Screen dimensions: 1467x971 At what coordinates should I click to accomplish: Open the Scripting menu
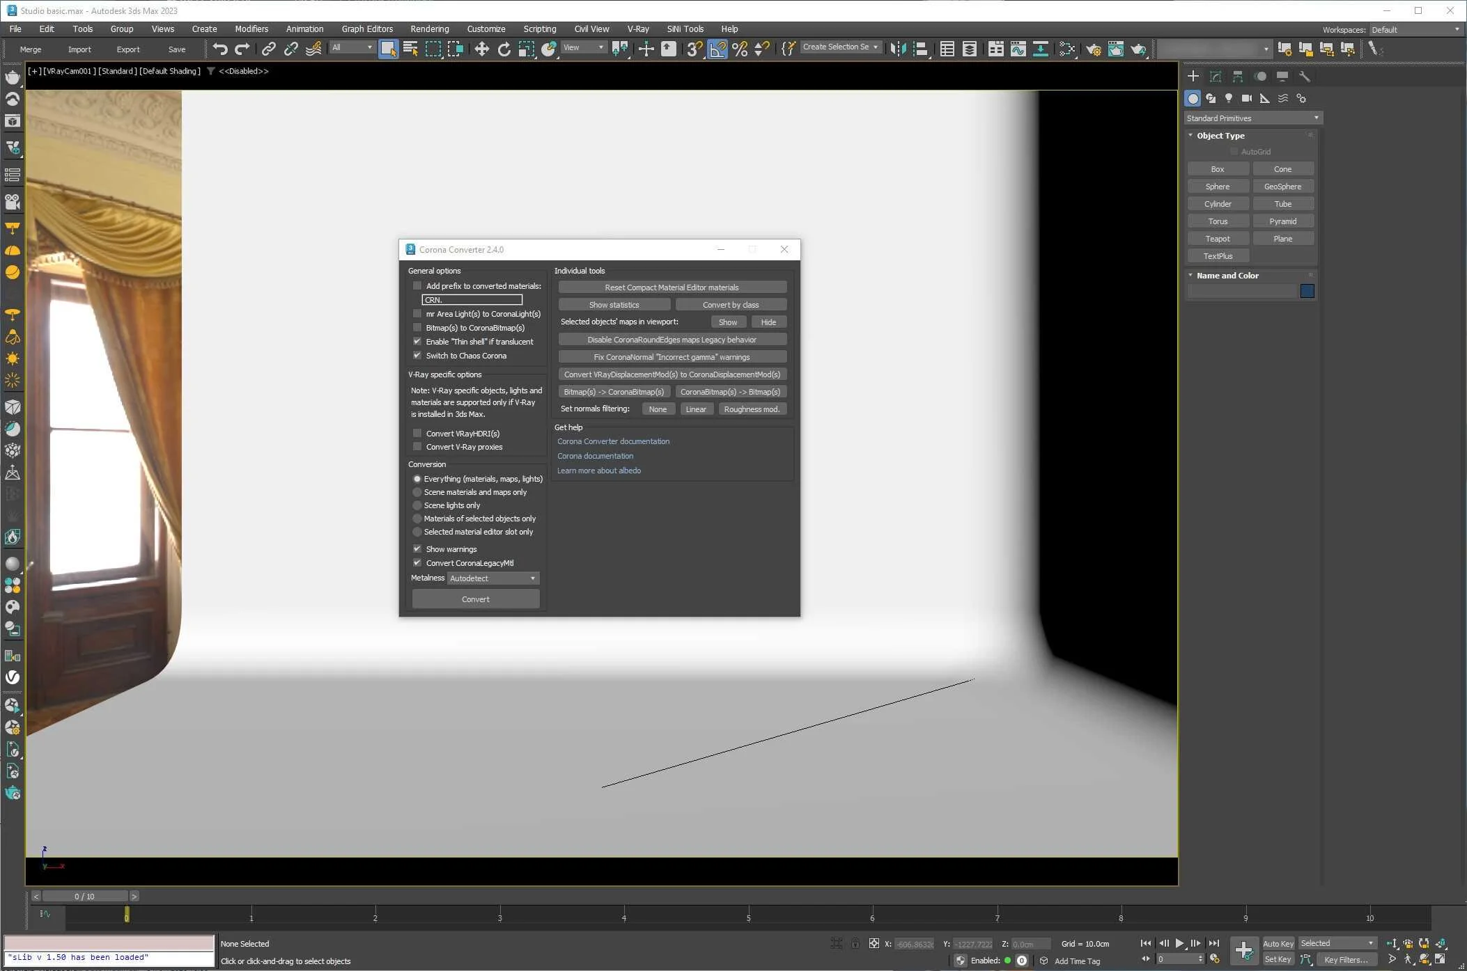[540, 29]
